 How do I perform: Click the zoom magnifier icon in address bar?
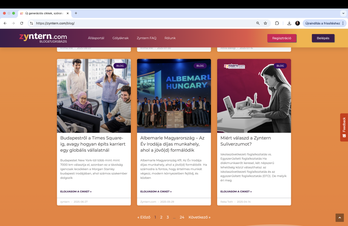(x=258, y=23)
